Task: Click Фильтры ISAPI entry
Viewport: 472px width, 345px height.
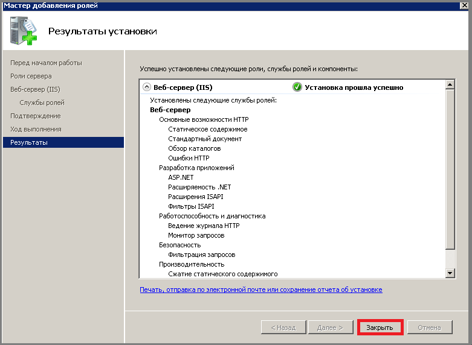Action: [x=191, y=206]
